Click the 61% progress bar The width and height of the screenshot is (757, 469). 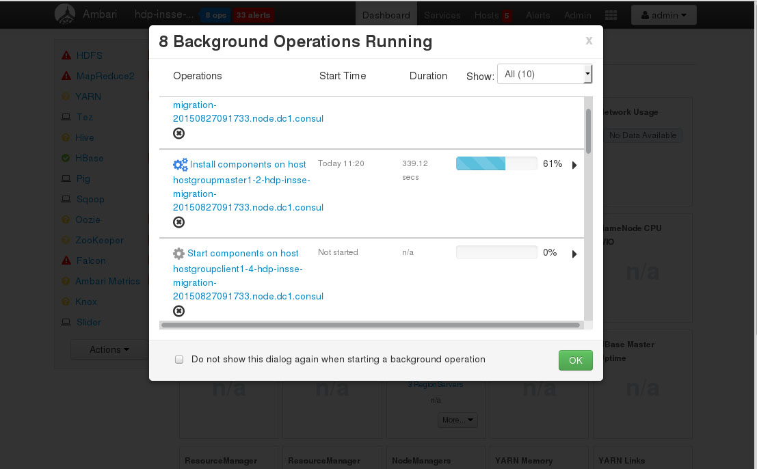coord(496,164)
